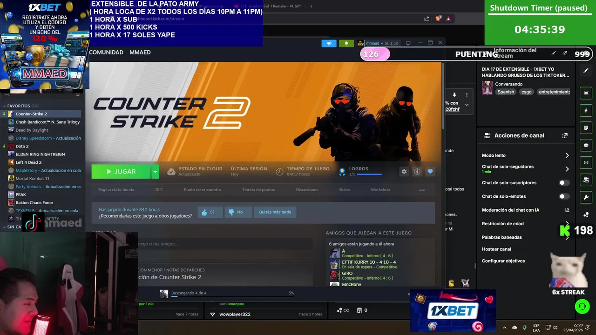Open game settings gear in Steam
Viewport: 596px width, 335px height.
point(404,172)
